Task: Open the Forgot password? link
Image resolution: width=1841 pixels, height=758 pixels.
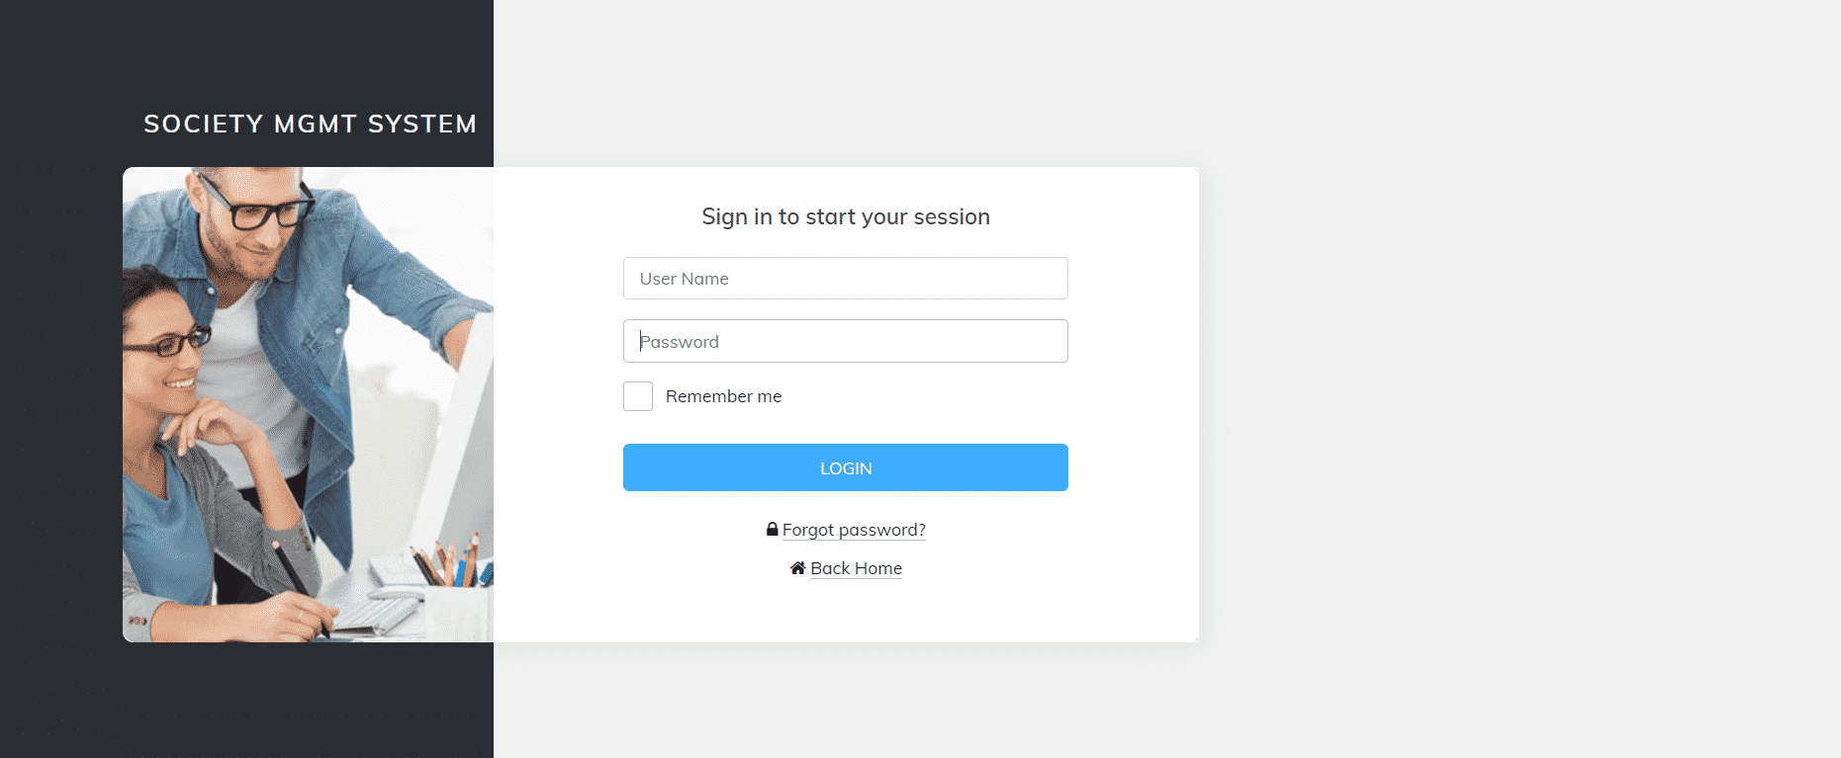Action: point(854,530)
